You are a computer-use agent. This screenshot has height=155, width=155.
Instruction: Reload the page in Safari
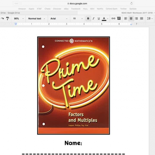pyautogui.click(x=131, y=3)
